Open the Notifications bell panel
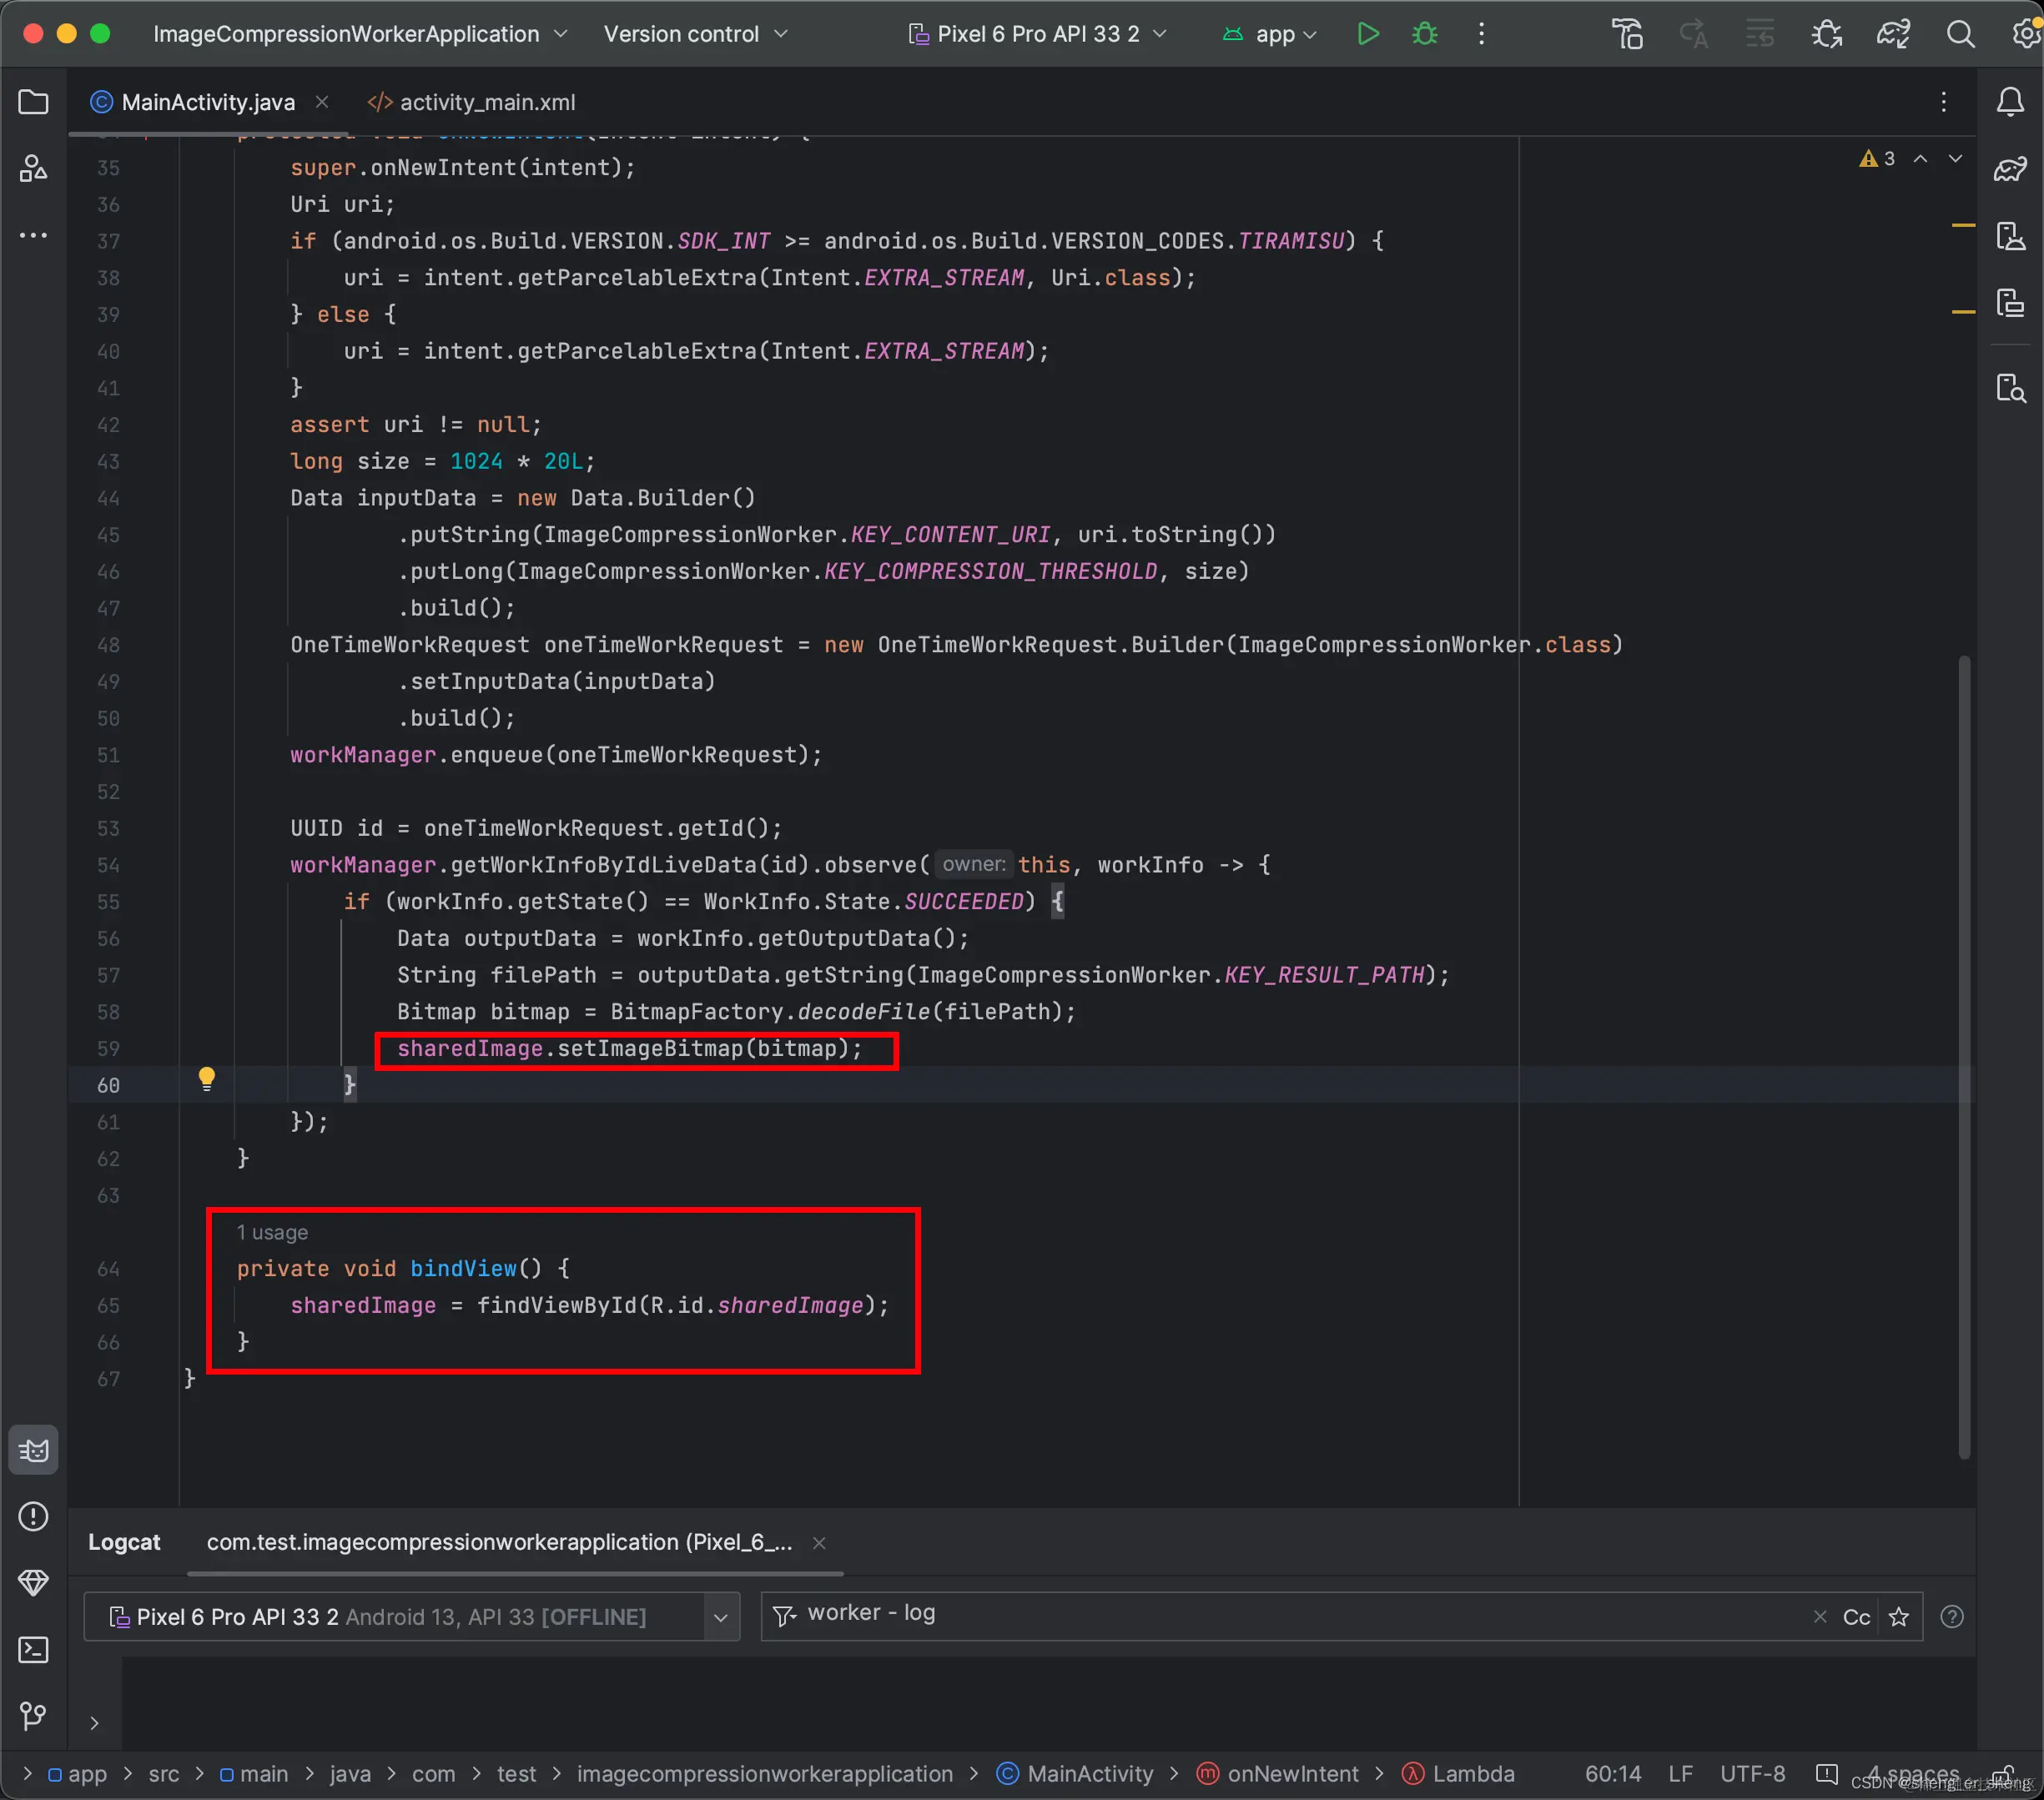2044x1800 pixels. (2010, 102)
